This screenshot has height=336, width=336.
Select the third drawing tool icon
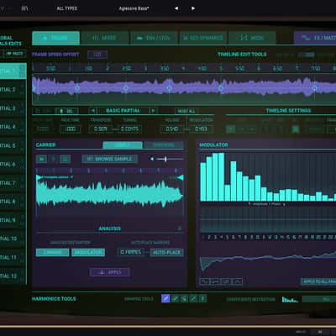tap(184, 299)
